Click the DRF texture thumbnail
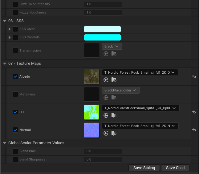199x174 pixels. (91, 112)
